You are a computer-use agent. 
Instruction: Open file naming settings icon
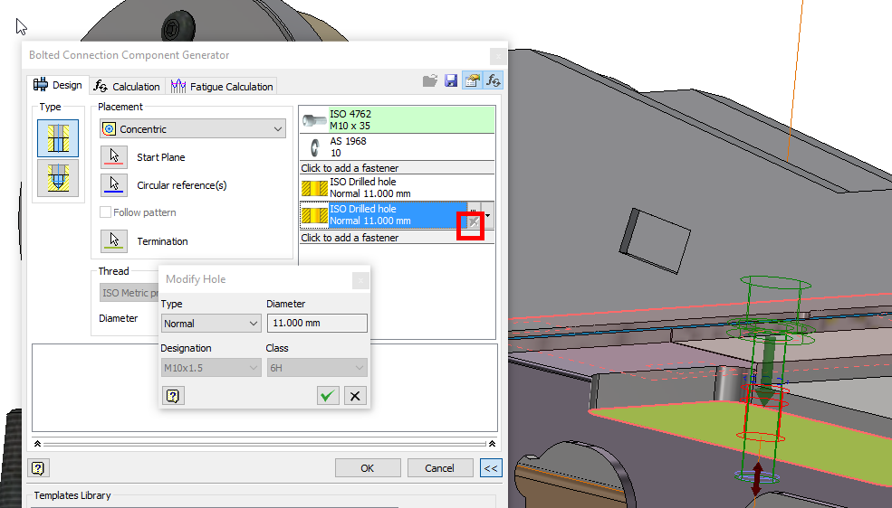pyautogui.click(x=472, y=81)
